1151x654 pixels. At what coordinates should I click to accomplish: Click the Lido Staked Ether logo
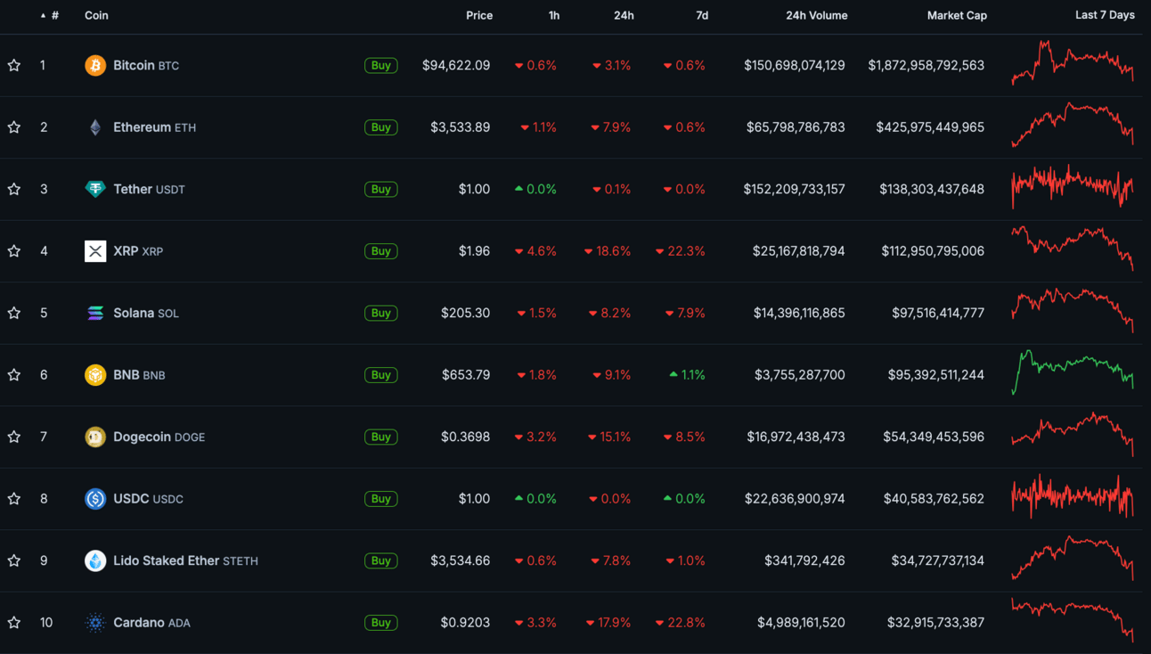point(95,560)
